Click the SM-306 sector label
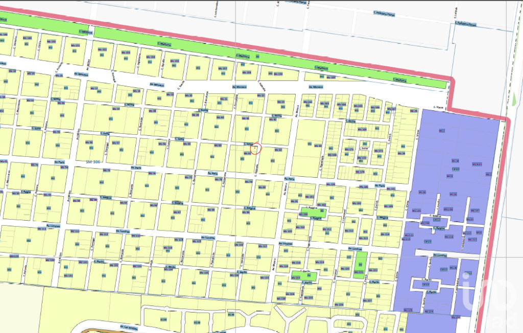This screenshot has width=523, height=333. (x=93, y=162)
